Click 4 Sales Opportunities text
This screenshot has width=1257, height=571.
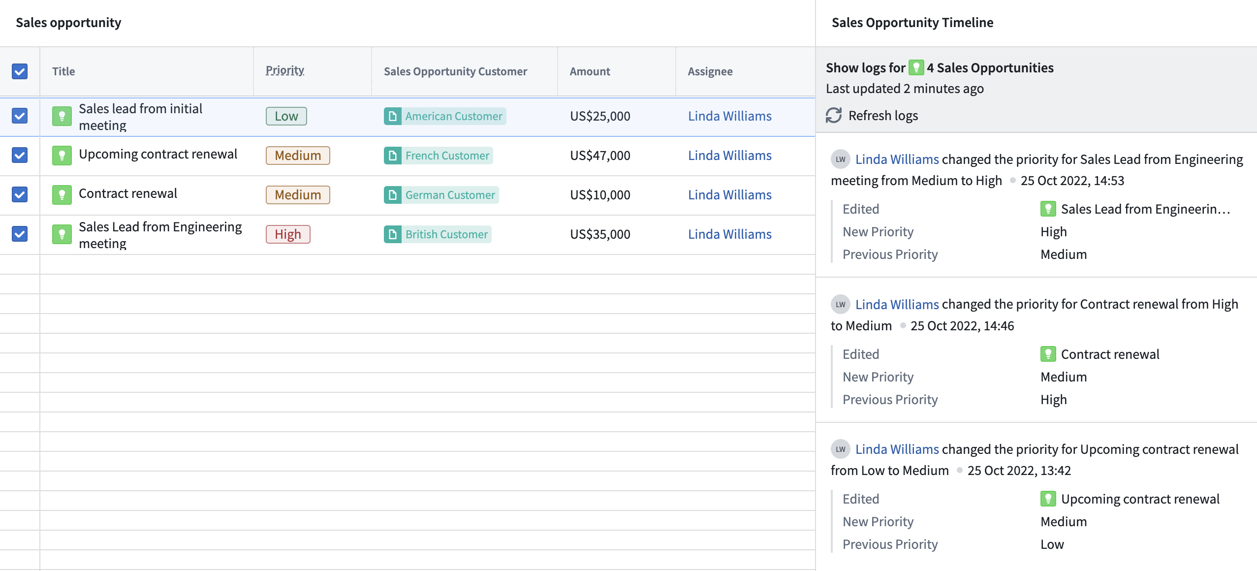tap(990, 67)
